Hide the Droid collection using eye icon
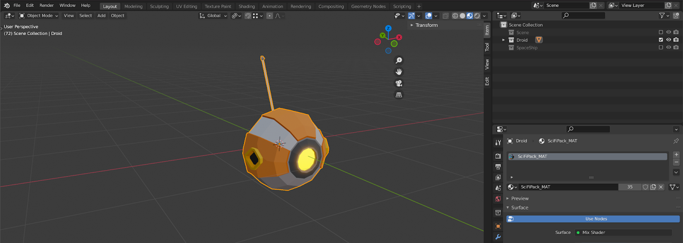The width and height of the screenshot is (683, 243). click(x=668, y=40)
